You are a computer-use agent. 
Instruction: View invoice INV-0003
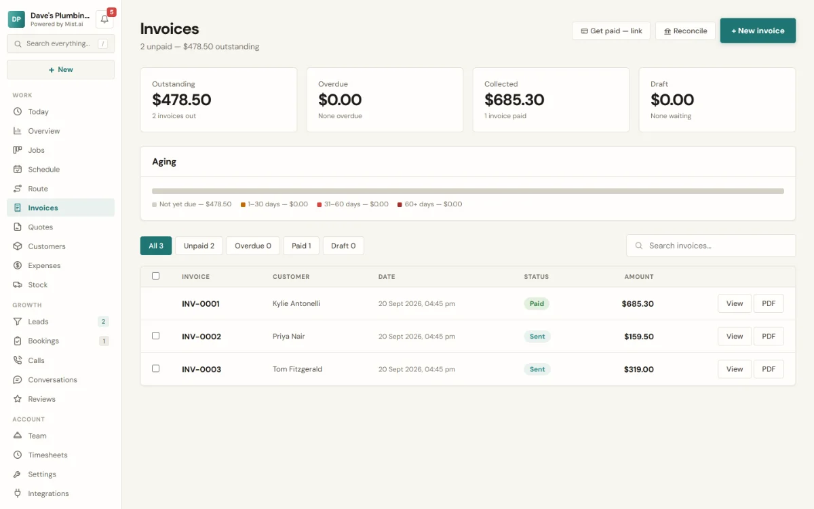tap(735, 369)
